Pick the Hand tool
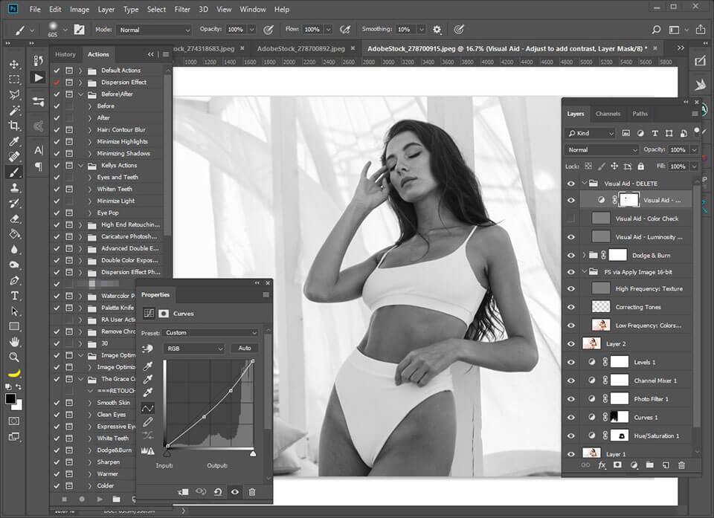Image resolution: width=714 pixels, height=518 pixels. [x=14, y=342]
